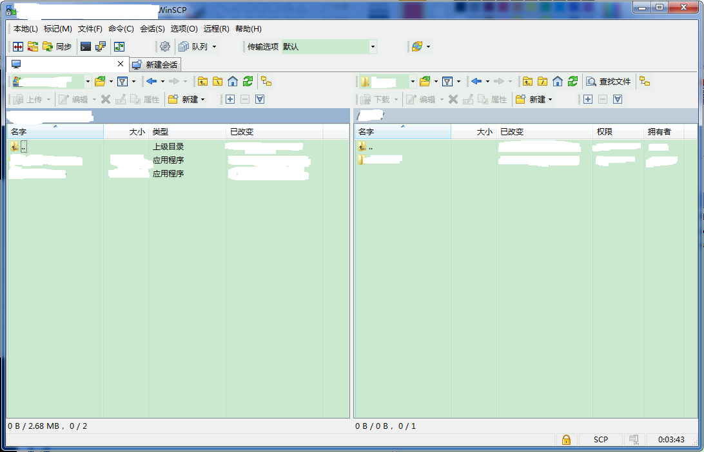Go to remote root directory icon
Screen dimensions: 704x452
tap(542, 82)
